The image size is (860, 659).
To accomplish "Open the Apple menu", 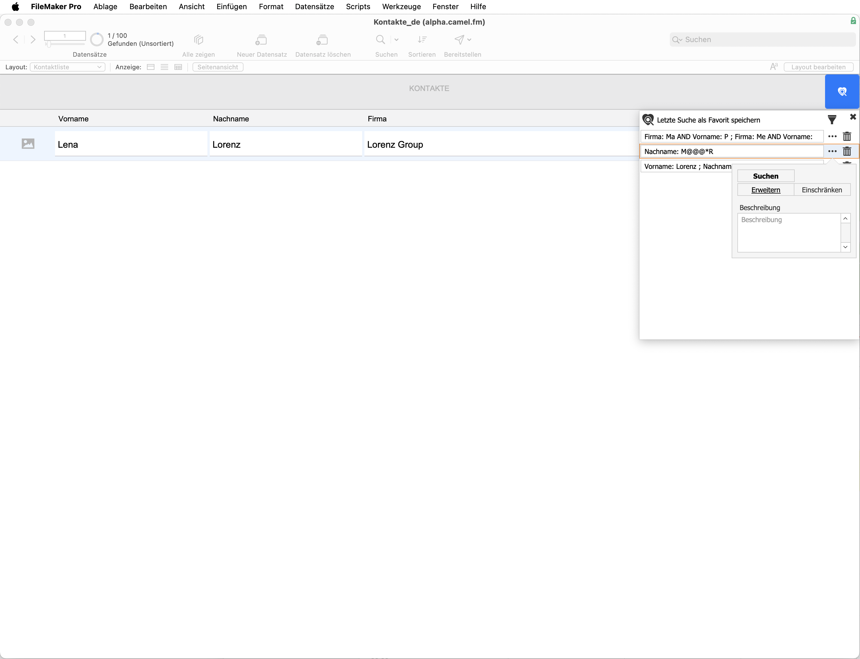I will pyautogui.click(x=15, y=7).
